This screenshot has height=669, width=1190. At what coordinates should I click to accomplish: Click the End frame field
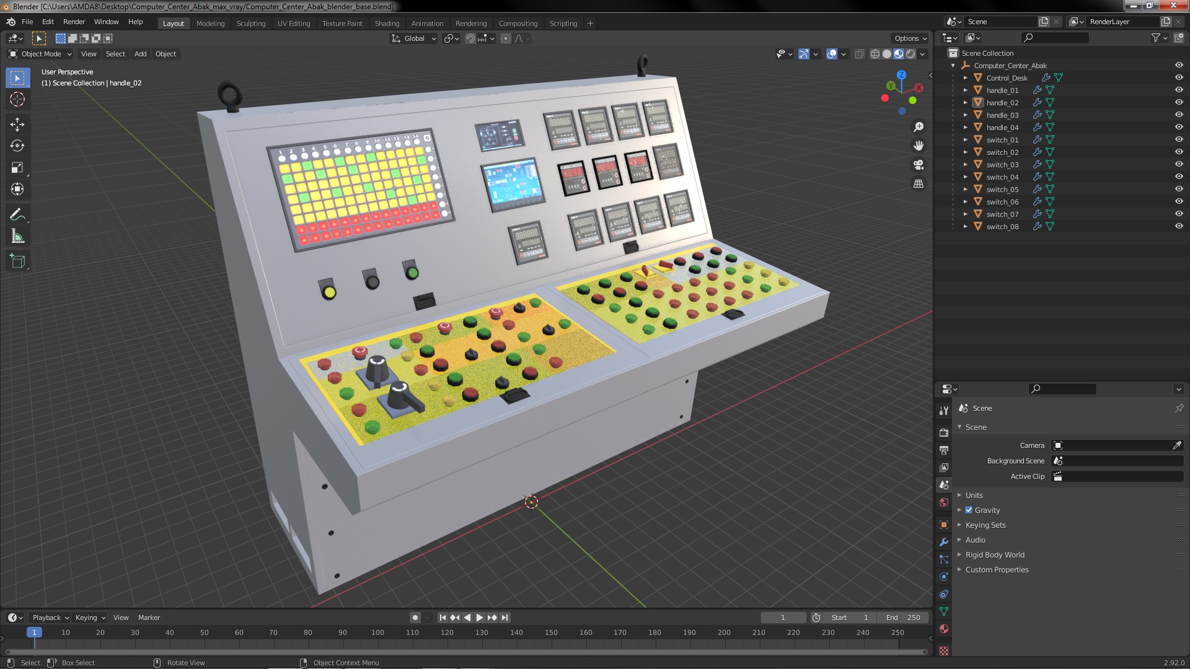[x=902, y=618]
